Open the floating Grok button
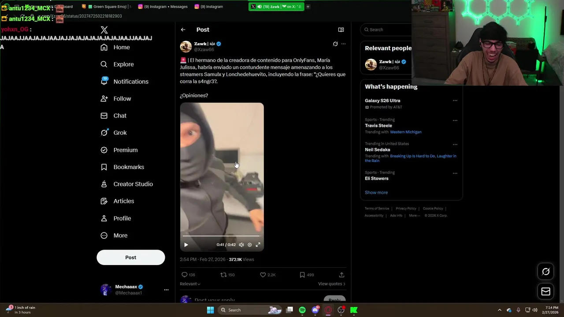The width and height of the screenshot is (564, 317). pyautogui.click(x=545, y=272)
